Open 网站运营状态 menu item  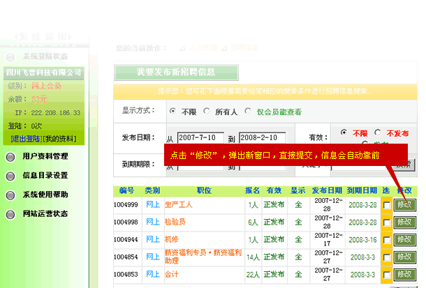point(45,213)
